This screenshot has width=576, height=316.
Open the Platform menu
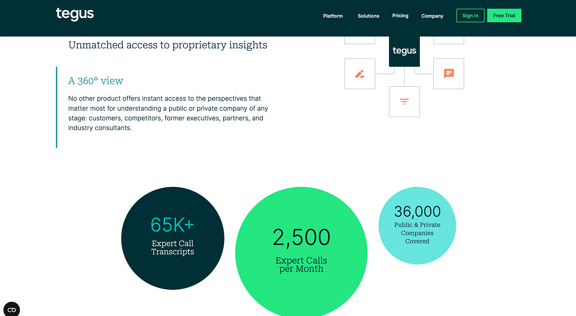[333, 16]
